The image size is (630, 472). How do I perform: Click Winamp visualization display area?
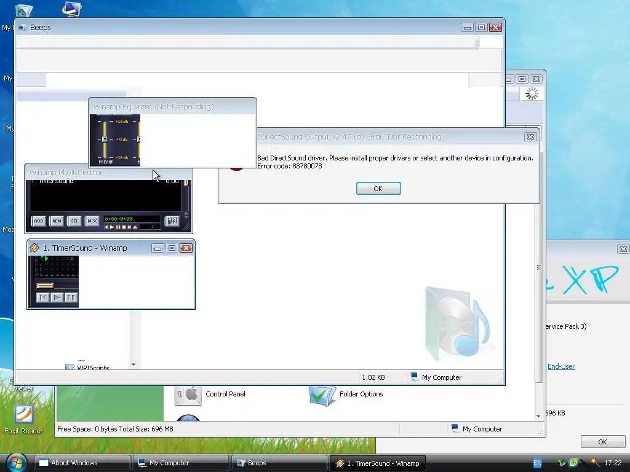click(x=58, y=267)
